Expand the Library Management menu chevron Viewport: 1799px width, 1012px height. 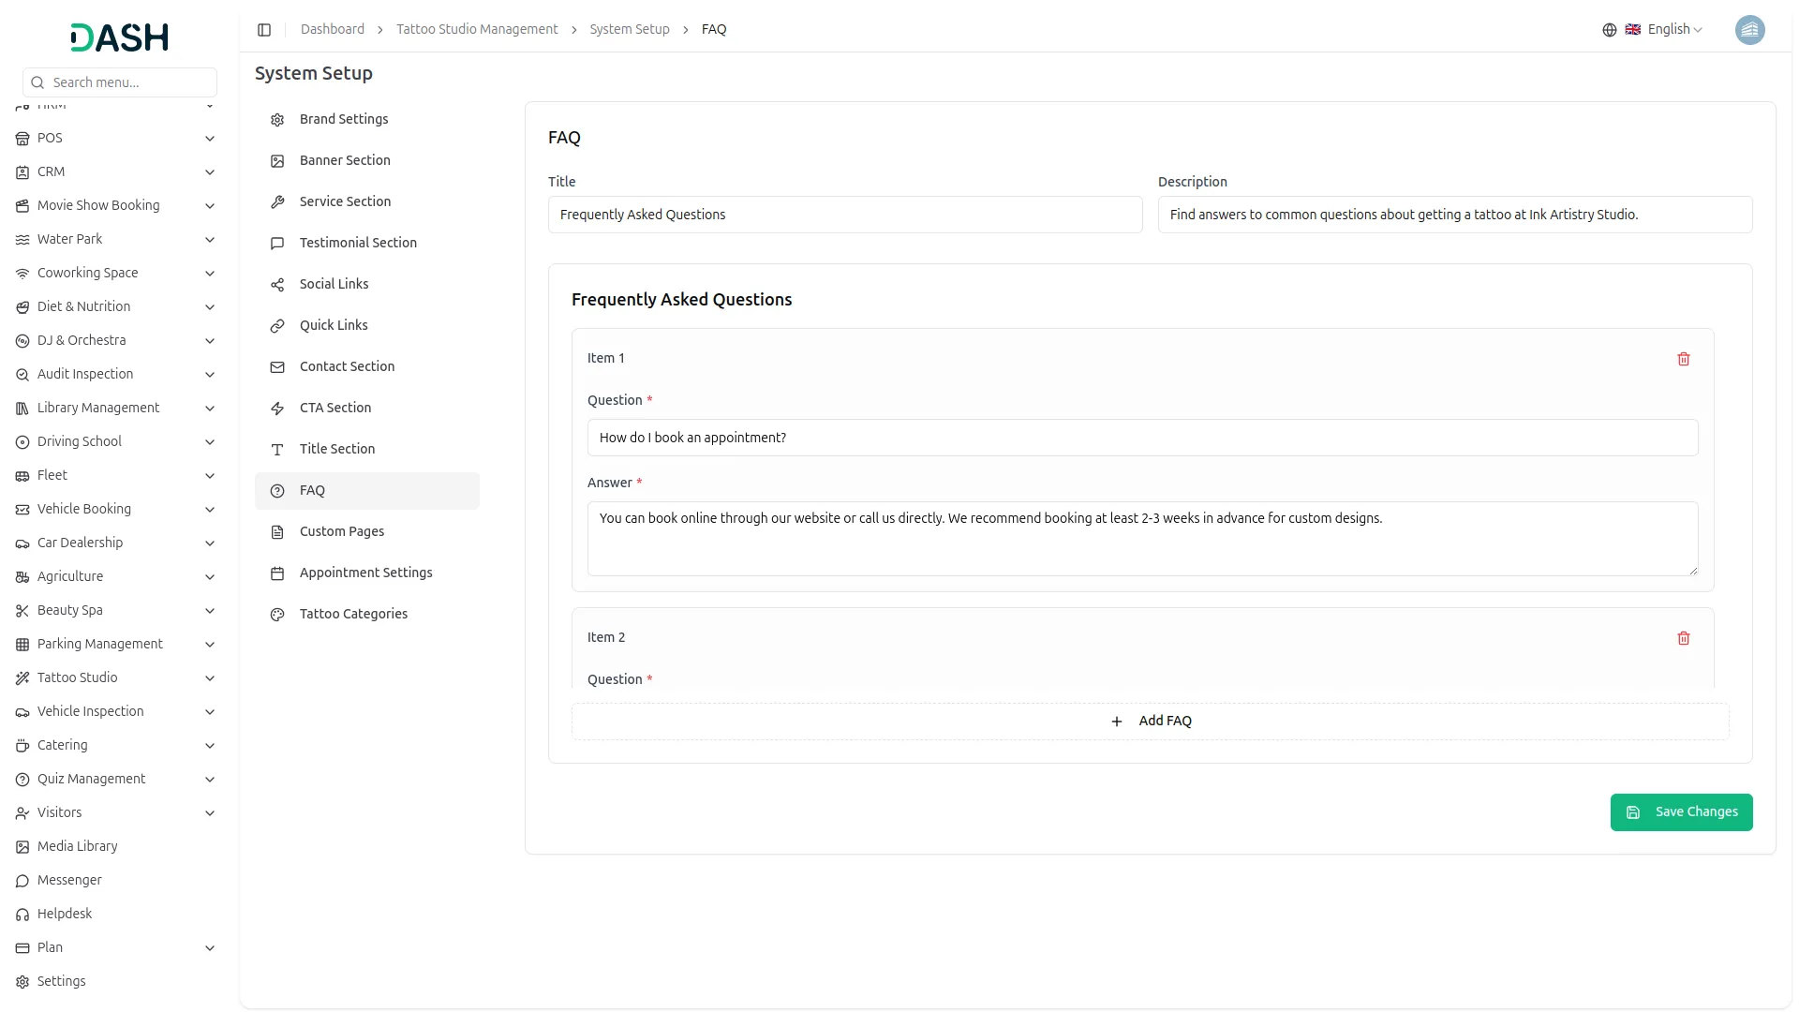tap(209, 409)
